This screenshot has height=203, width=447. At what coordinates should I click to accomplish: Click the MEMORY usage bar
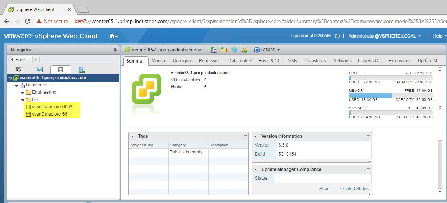click(391, 95)
